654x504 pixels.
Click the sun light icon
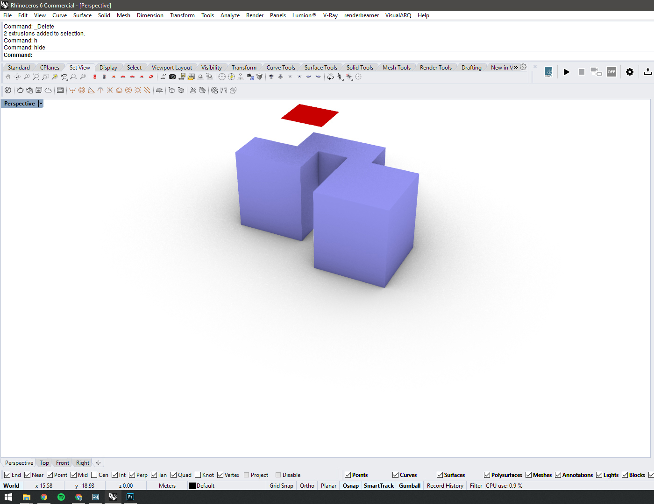point(138,91)
